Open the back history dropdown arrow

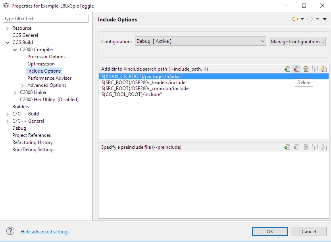pyautogui.click(x=302, y=19)
